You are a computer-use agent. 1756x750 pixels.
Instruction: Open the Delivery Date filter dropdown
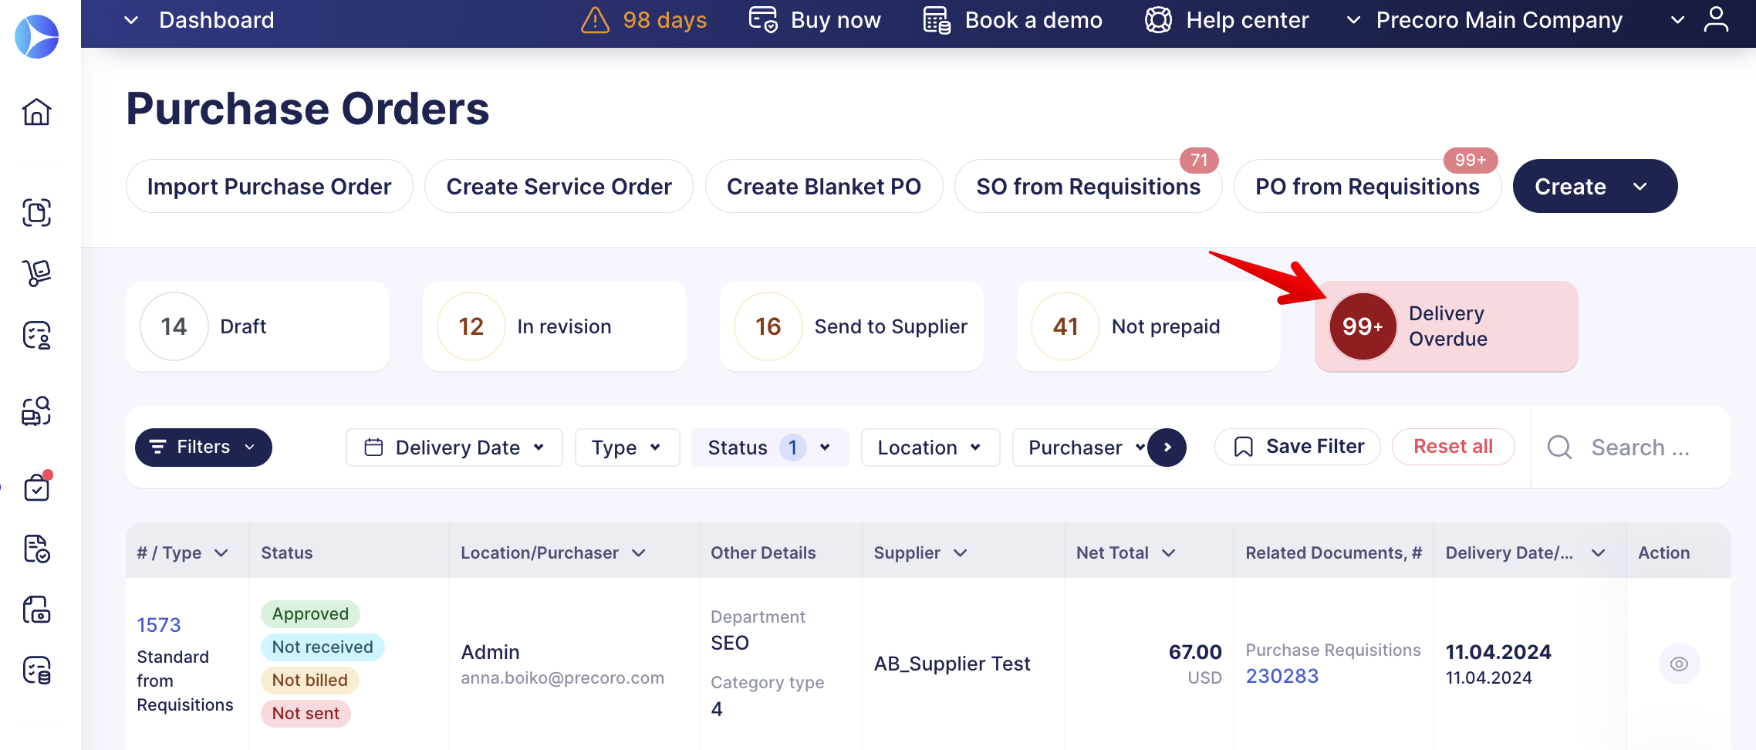(x=454, y=447)
